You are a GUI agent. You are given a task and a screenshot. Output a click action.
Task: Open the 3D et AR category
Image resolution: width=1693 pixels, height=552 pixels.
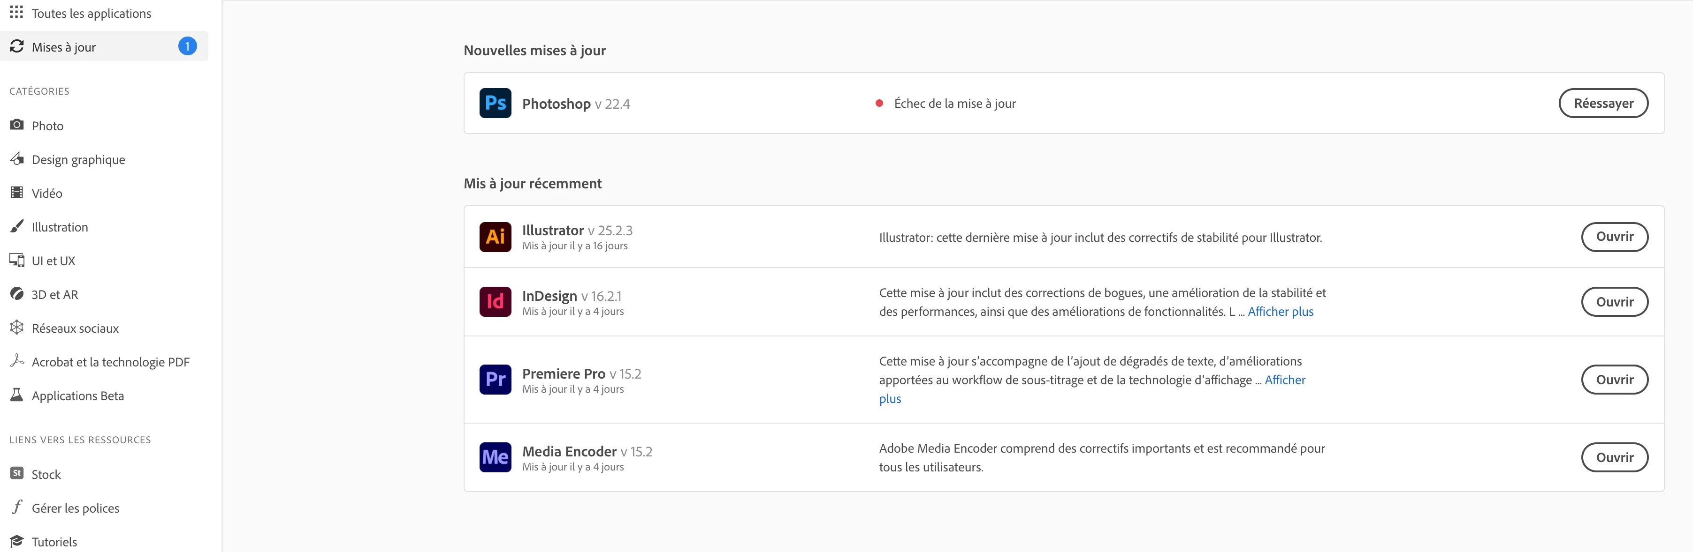pyautogui.click(x=54, y=295)
